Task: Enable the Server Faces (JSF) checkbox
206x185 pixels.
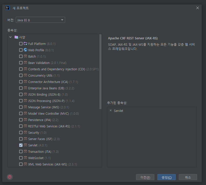Action: 21,139
